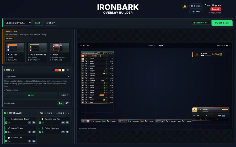This screenshot has width=236, height=147.
Task: Undo the last overlay change
Action: click(60, 113)
